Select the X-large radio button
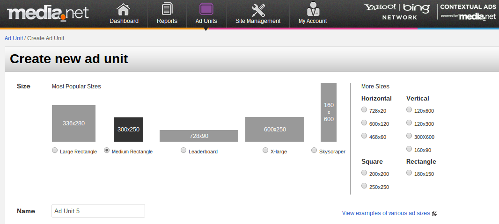This screenshot has width=499, height=224. (x=265, y=150)
